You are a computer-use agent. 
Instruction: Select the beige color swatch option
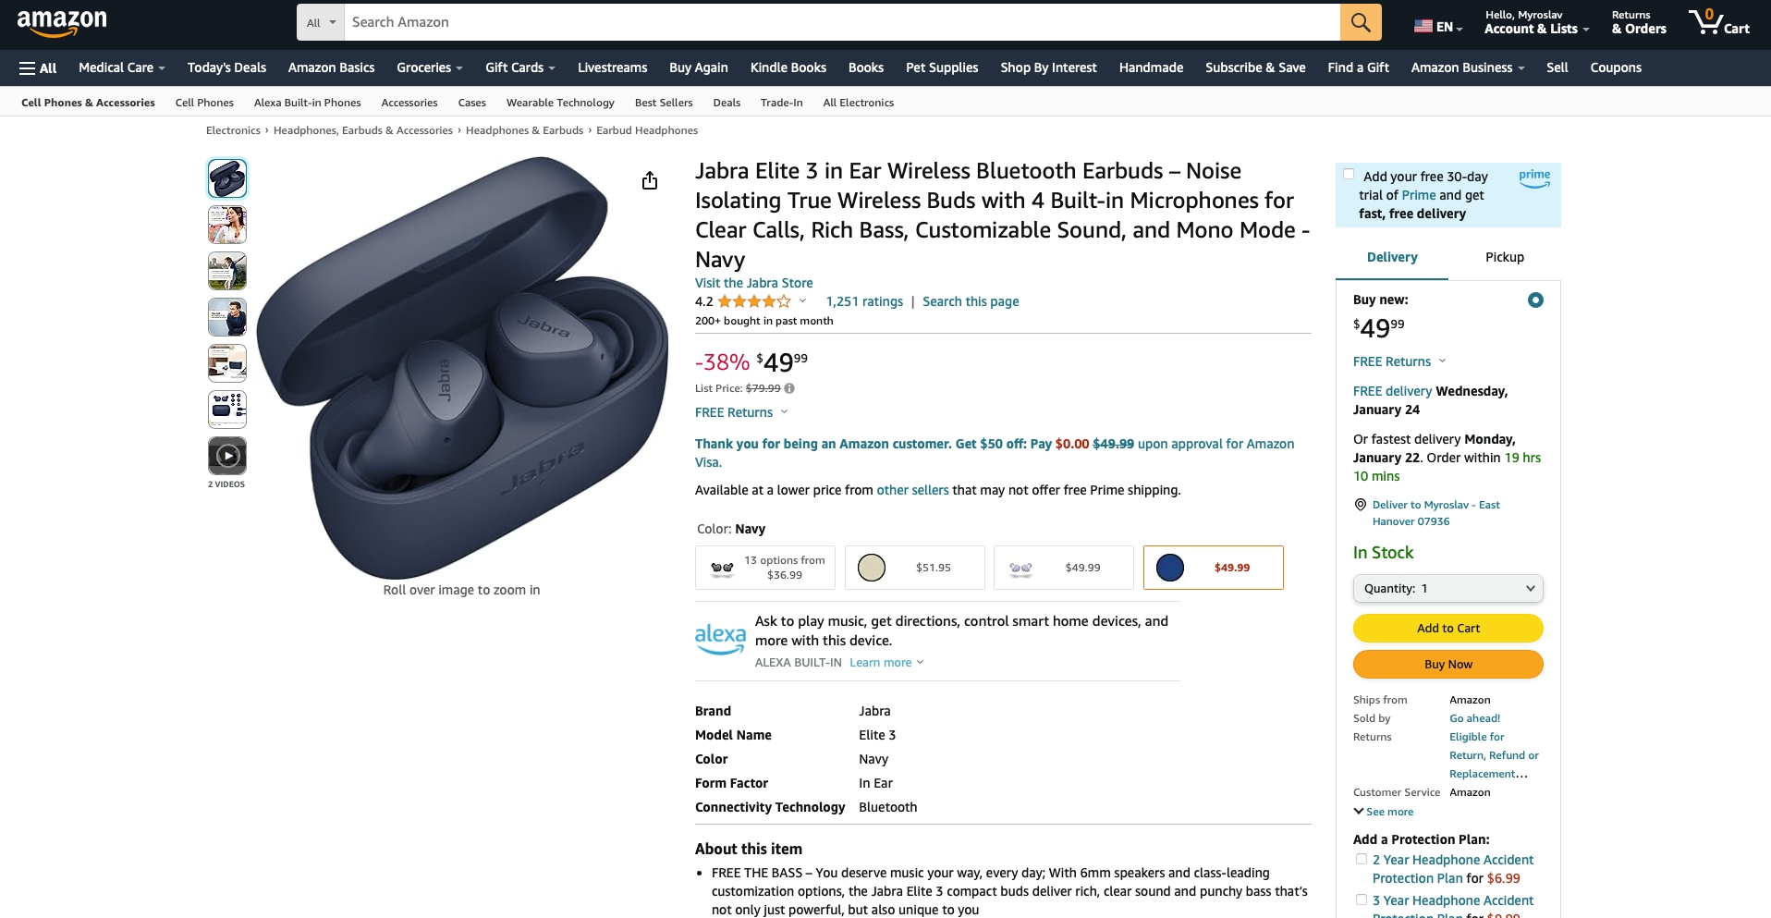point(915,568)
